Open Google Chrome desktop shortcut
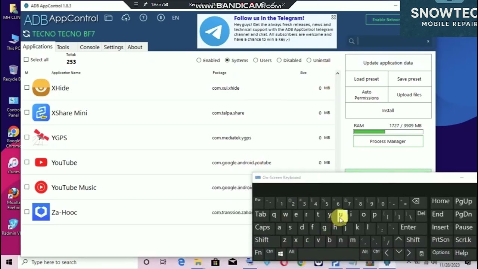The image size is (478, 269). tap(13, 137)
